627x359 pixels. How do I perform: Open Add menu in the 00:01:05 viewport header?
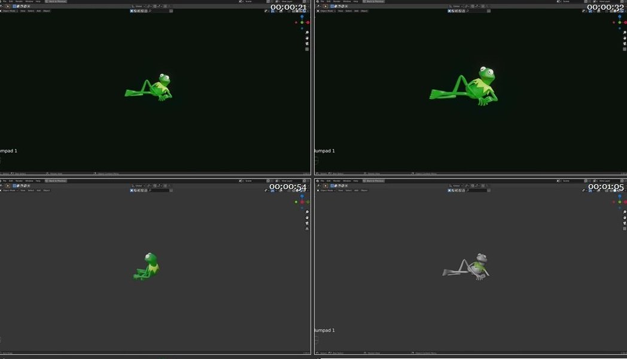[357, 190]
